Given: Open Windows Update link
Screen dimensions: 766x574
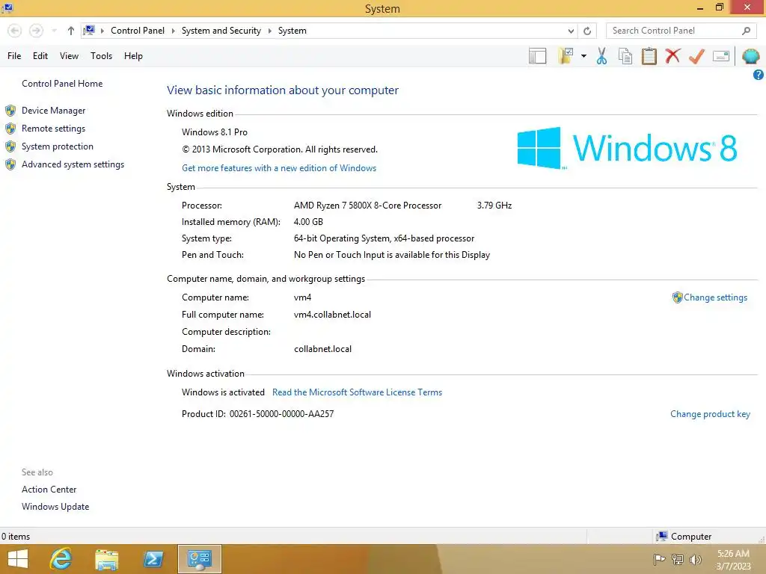Looking at the screenshot, I should [x=55, y=507].
